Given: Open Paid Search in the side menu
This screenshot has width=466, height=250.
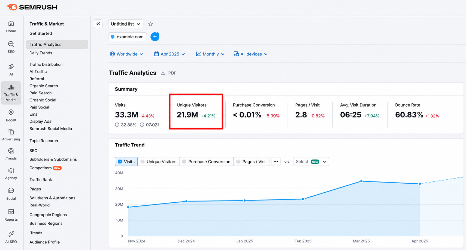Looking at the screenshot, I should coord(41,93).
